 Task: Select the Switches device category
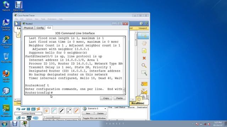23,109
